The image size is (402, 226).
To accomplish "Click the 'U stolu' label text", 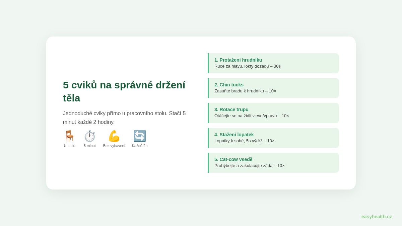I will (69, 146).
